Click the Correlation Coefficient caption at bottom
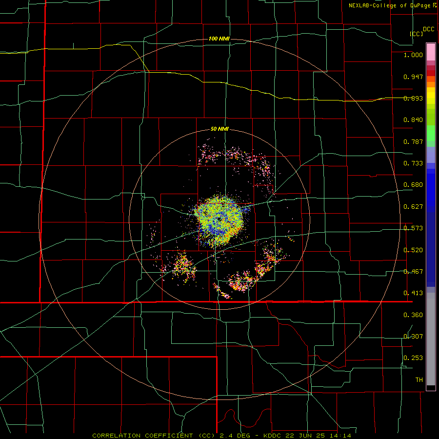Viewport: 439px width, 439px height. 221,436
